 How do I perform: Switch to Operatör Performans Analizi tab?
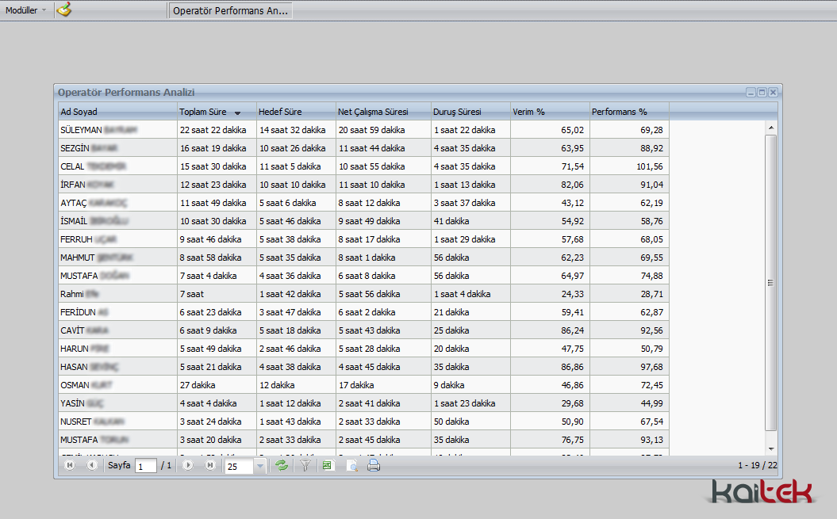[x=230, y=11]
